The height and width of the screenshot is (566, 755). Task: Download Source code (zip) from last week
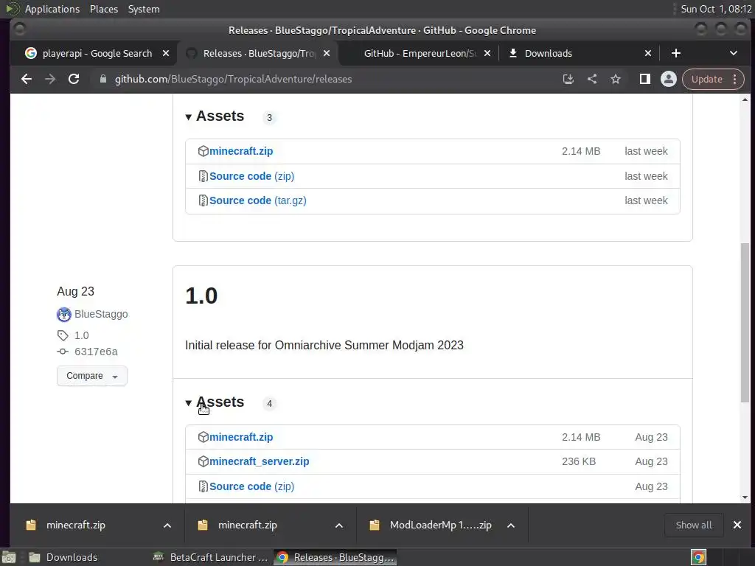251,176
